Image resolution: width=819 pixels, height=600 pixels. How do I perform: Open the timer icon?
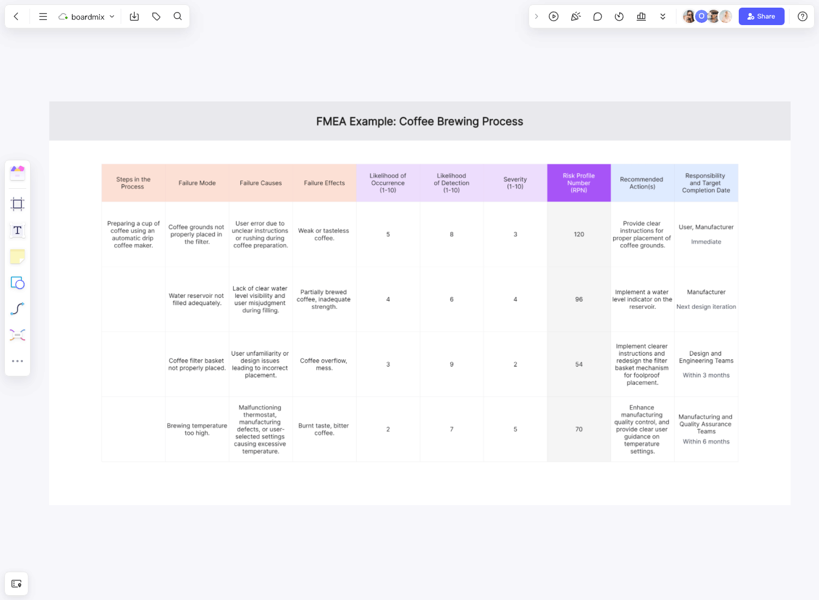coord(619,16)
